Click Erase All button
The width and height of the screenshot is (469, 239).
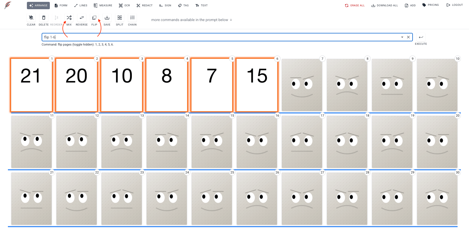tap(355, 5)
